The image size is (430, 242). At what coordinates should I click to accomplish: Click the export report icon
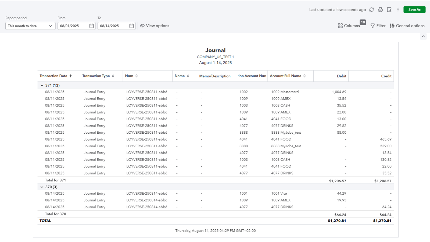pos(389,10)
